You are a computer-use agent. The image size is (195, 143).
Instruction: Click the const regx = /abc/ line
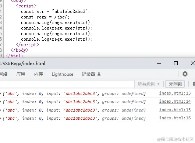45,17
